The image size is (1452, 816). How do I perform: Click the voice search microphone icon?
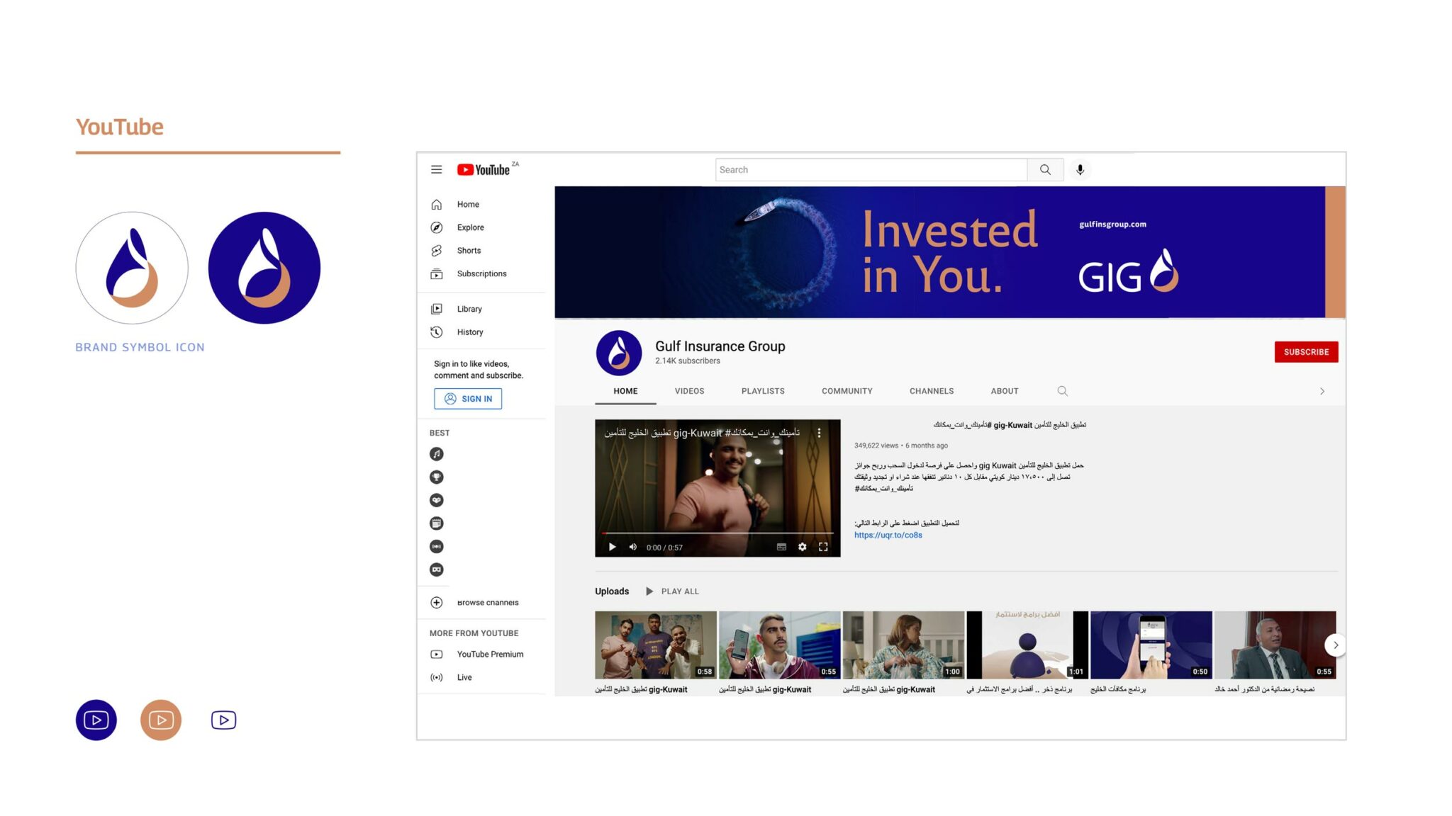[x=1080, y=169]
